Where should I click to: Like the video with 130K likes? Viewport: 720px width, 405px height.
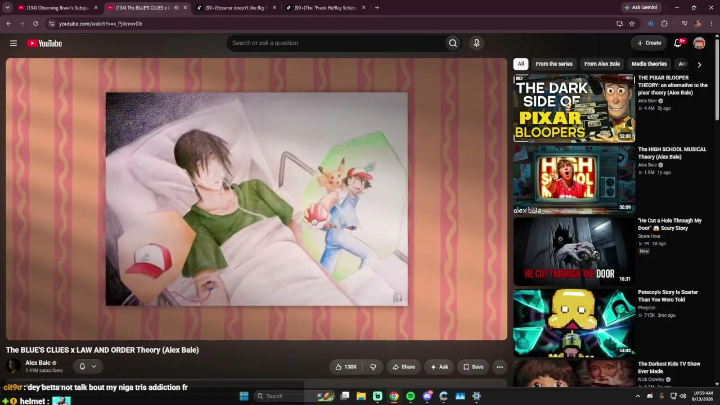346,367
